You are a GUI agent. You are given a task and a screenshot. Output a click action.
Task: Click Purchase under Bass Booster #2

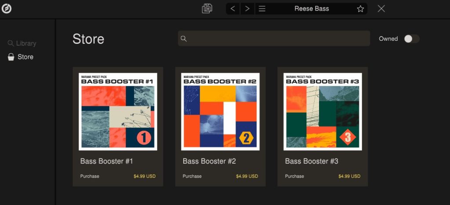(x=192, y=176)
